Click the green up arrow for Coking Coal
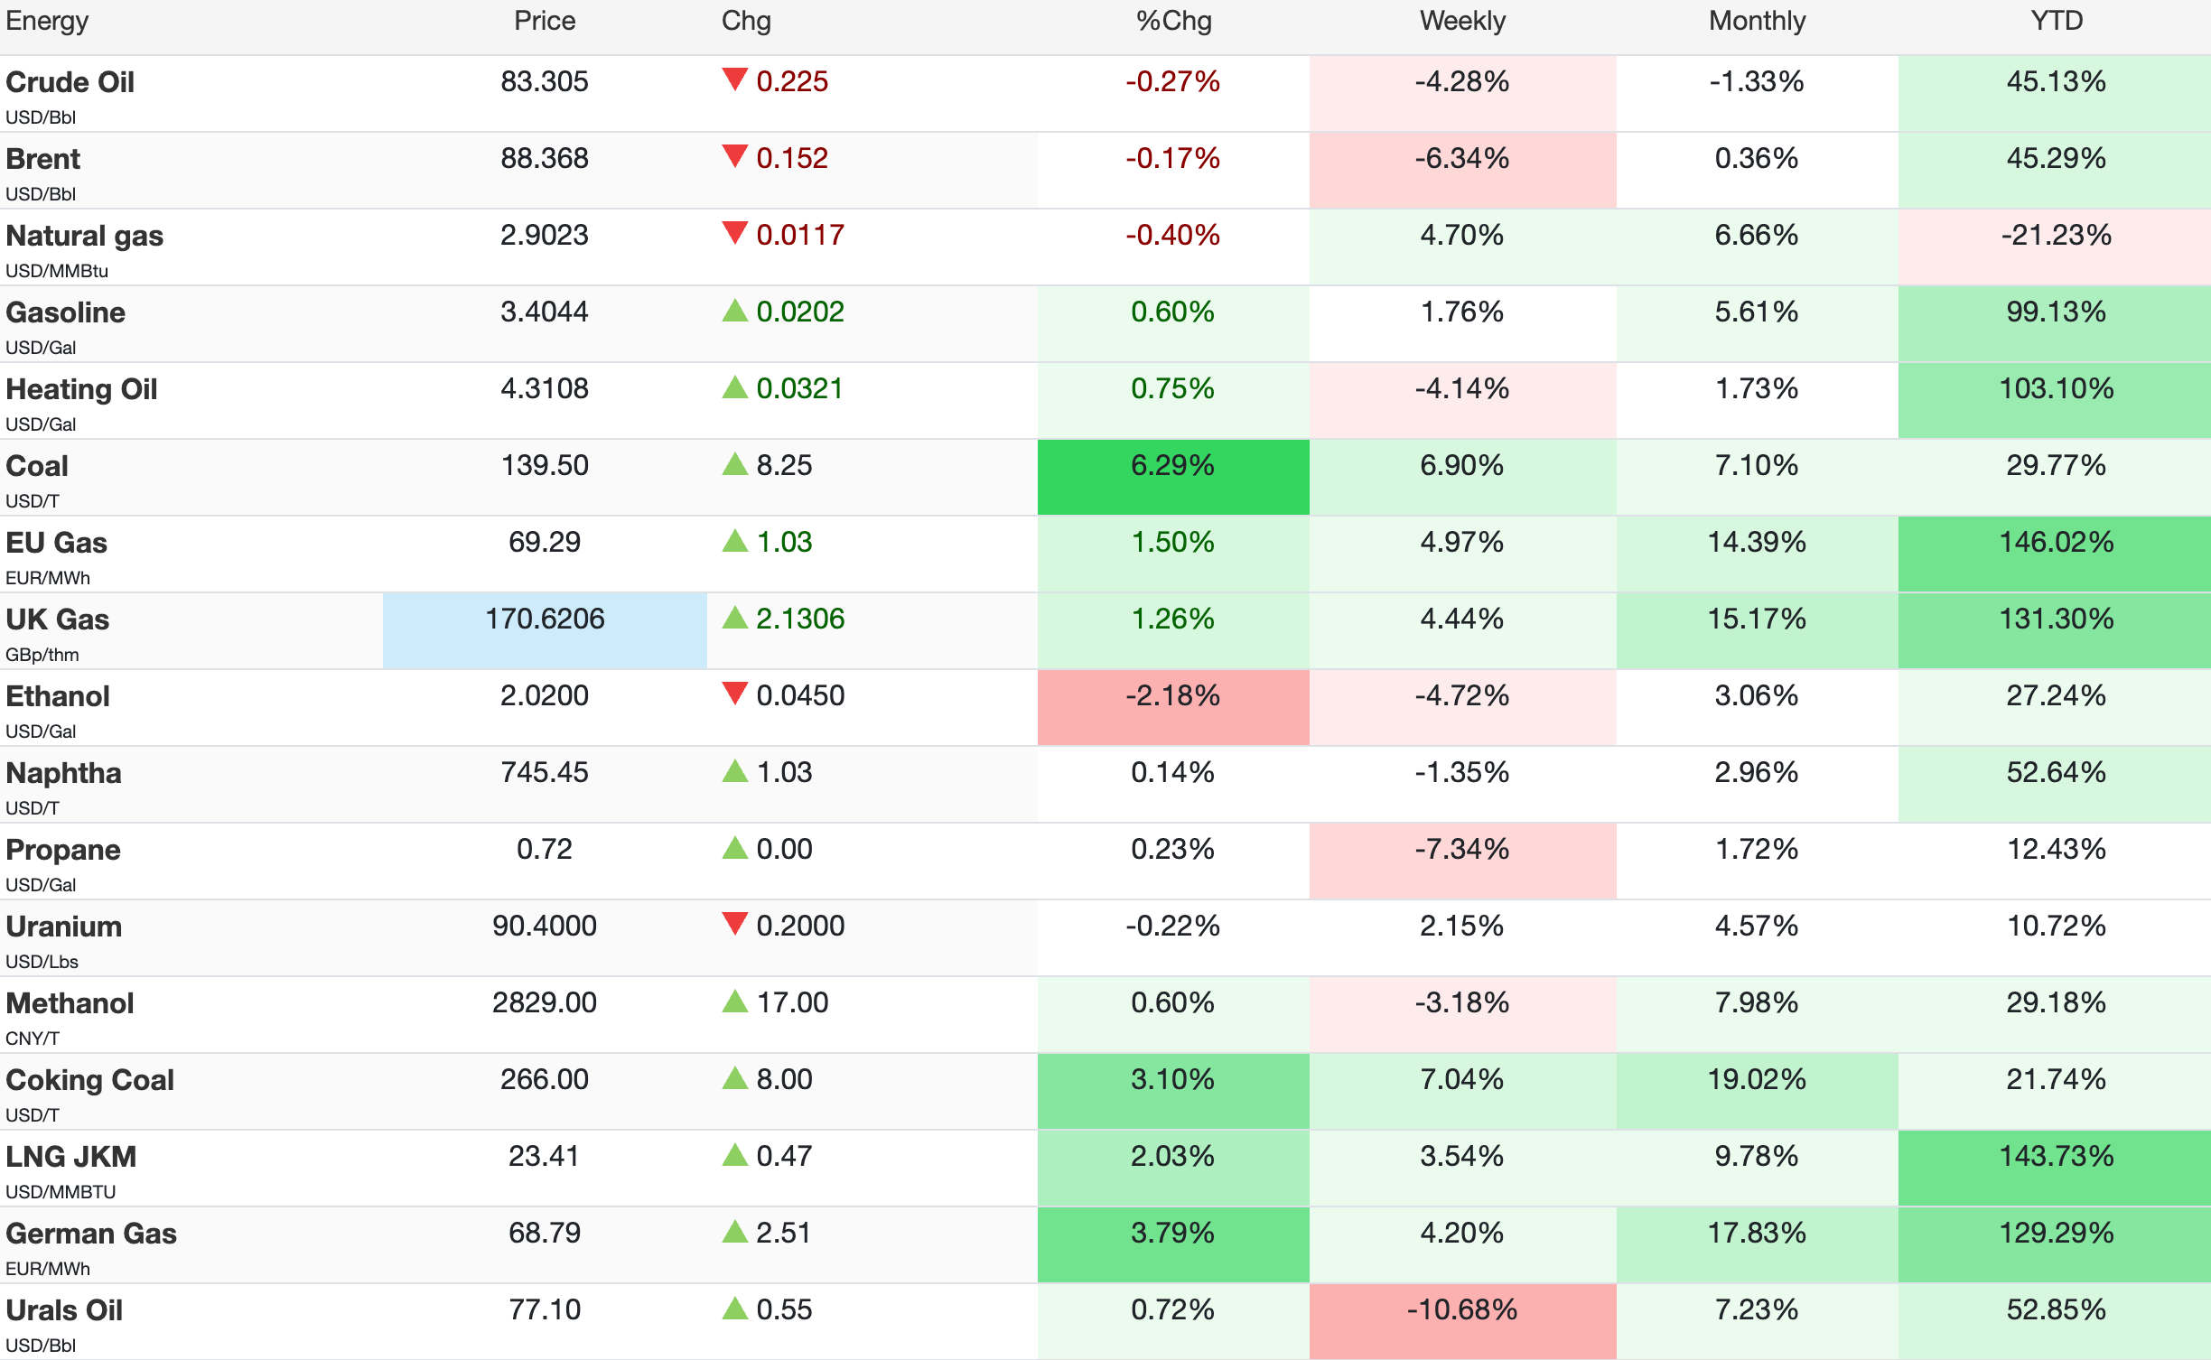This screenshot has height=1360, width=2211. point(735,1078)
